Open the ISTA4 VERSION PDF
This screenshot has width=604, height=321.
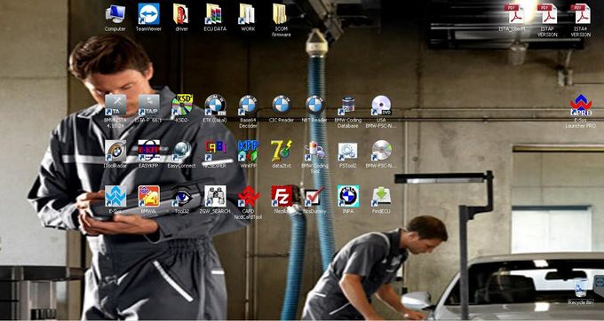coord(581,14)
